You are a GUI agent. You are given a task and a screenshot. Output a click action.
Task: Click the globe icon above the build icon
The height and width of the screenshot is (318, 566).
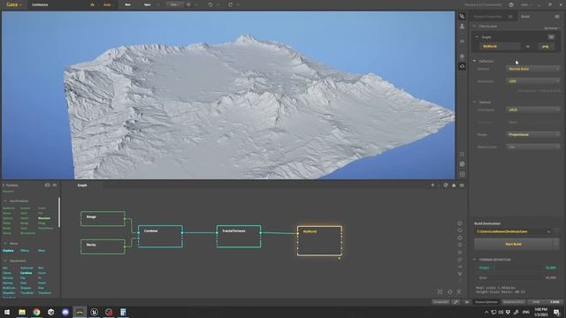[x=462, y=57]
